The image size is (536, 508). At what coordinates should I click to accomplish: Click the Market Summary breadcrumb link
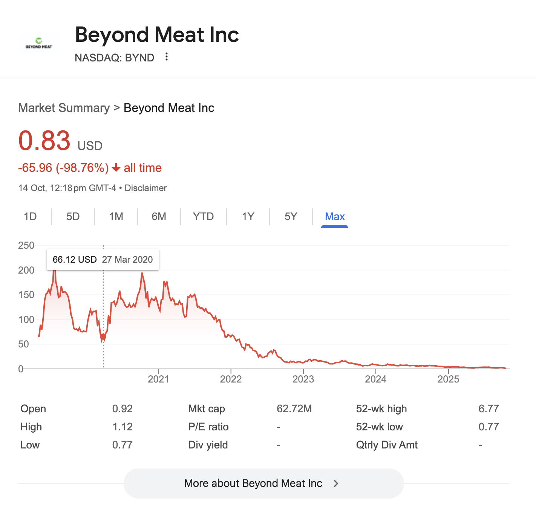(64, 108)
